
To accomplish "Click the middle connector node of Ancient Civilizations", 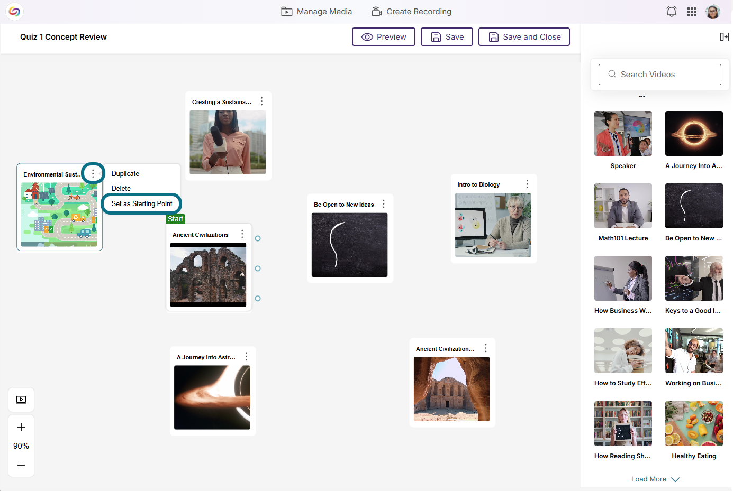I will pos(258,268).
